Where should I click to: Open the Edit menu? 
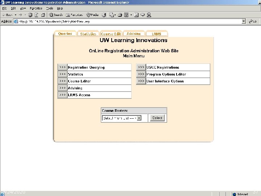click(x=13, y=8)
